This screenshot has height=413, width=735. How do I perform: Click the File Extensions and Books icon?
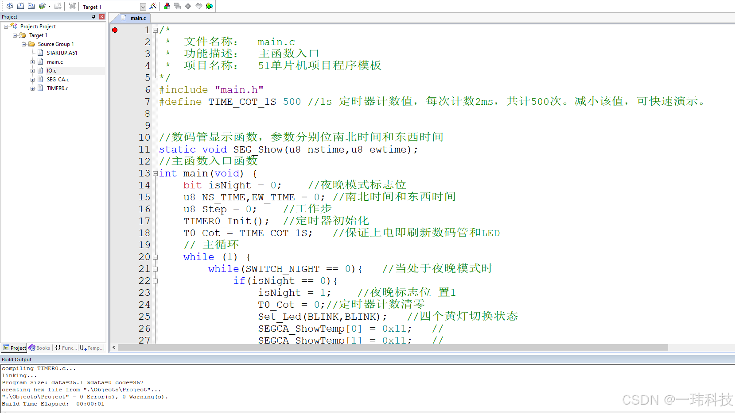tap(167, 6)
